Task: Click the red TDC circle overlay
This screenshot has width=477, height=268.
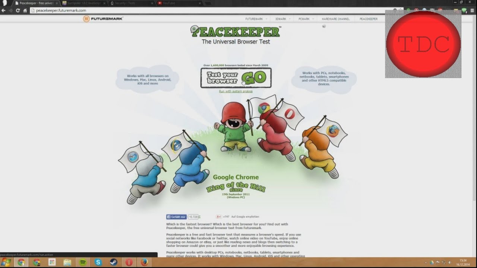Action: pyautogui.click(x=423, y=44)
